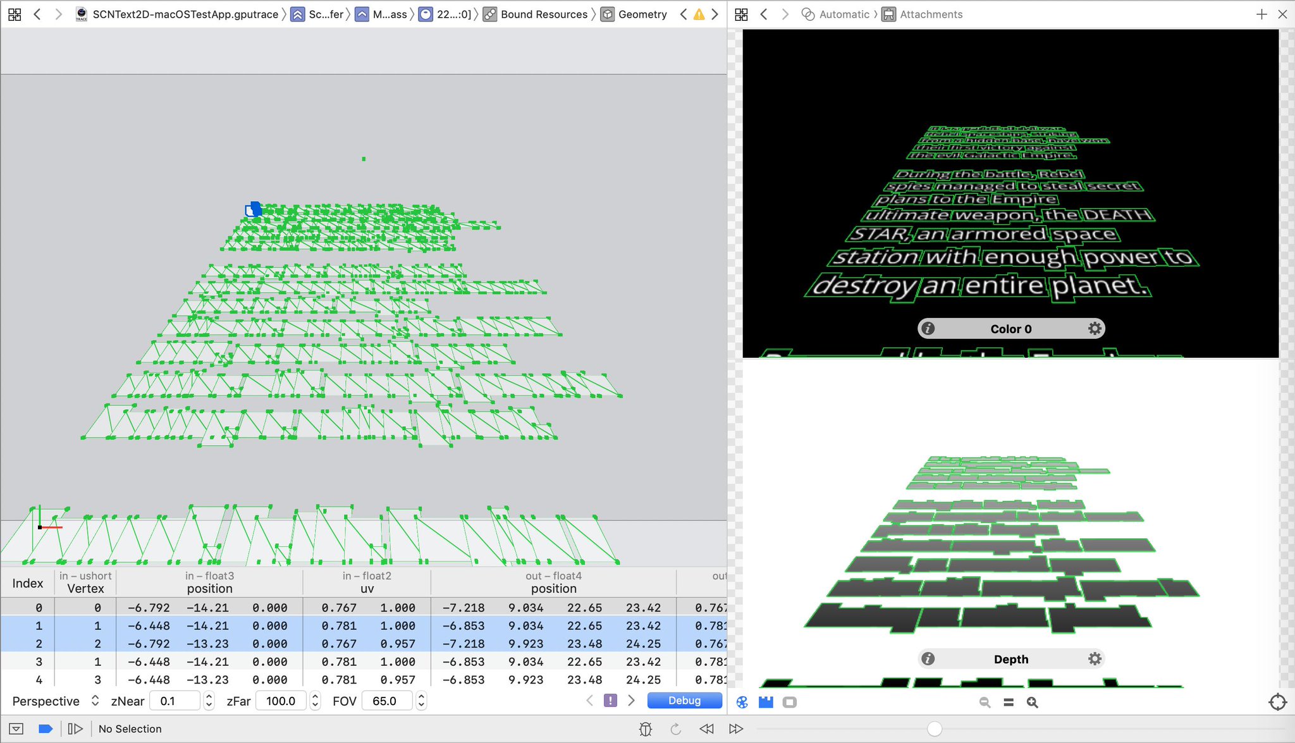
Task: Click the Debug button
Action: click(x=684, y=700)
